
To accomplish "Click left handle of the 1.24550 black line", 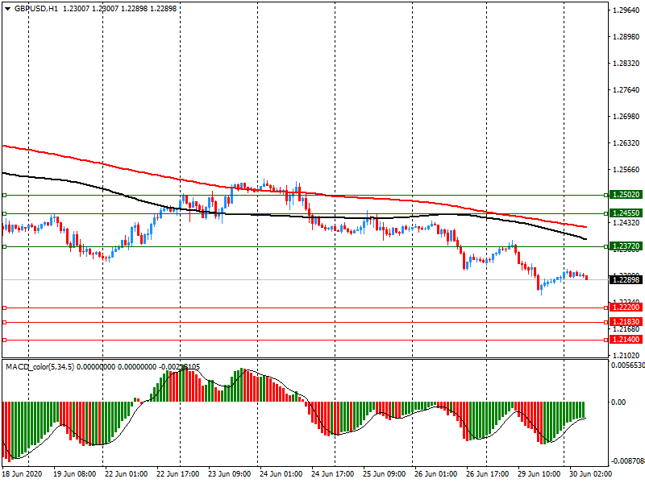I will [5, 213].
